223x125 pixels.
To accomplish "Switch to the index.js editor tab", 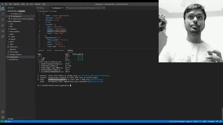I will click(x=41, y=8).
